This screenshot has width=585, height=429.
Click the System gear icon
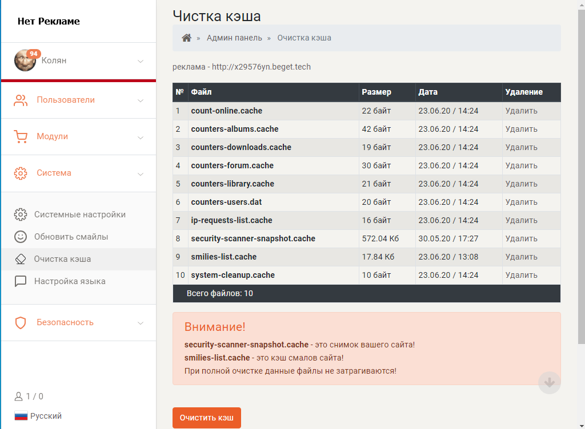(21, 173)
